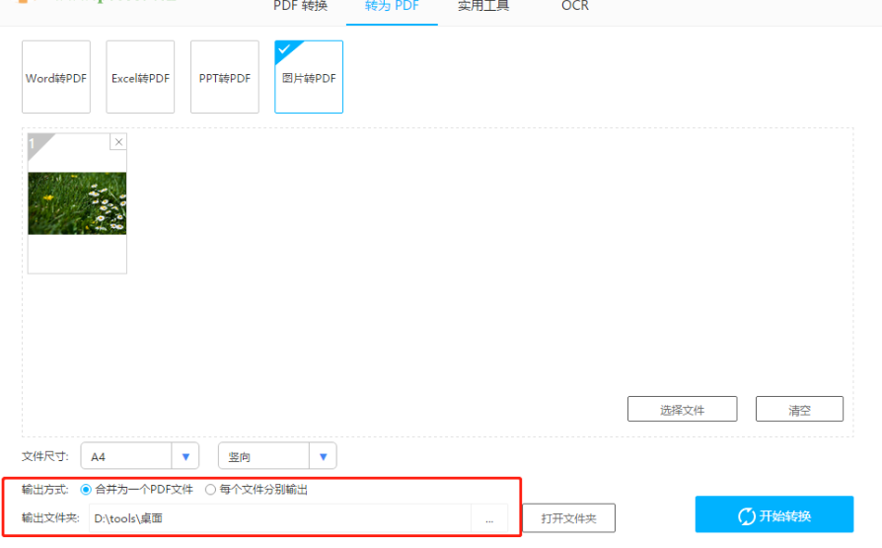Select the PPT转PDF option
This screenshot has width=882, height=548.
click(224, 77)
